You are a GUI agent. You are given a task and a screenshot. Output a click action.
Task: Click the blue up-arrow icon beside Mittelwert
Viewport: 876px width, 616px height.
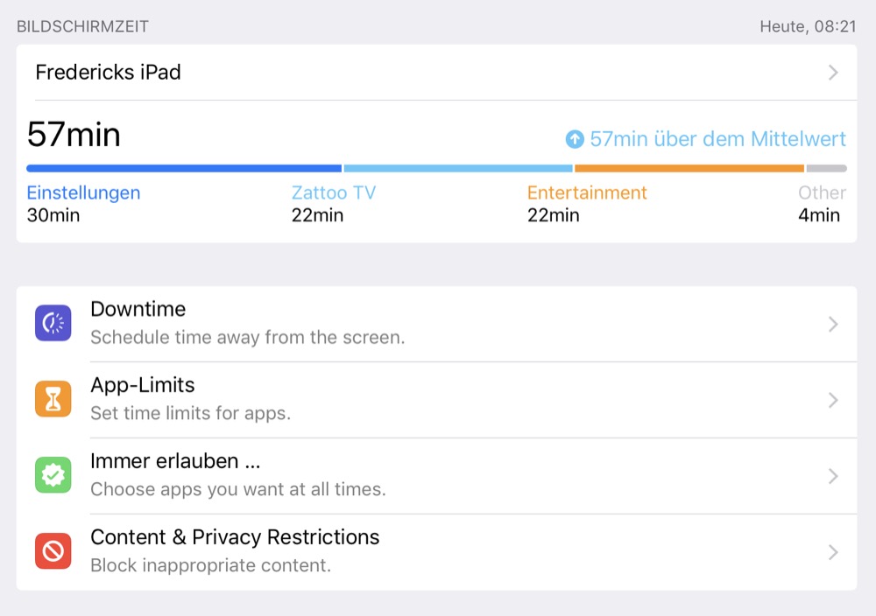tap(575, 139)
